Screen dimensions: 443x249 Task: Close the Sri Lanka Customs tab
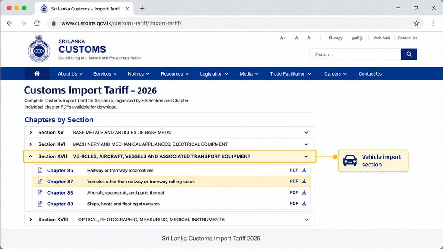coord(128,9)
